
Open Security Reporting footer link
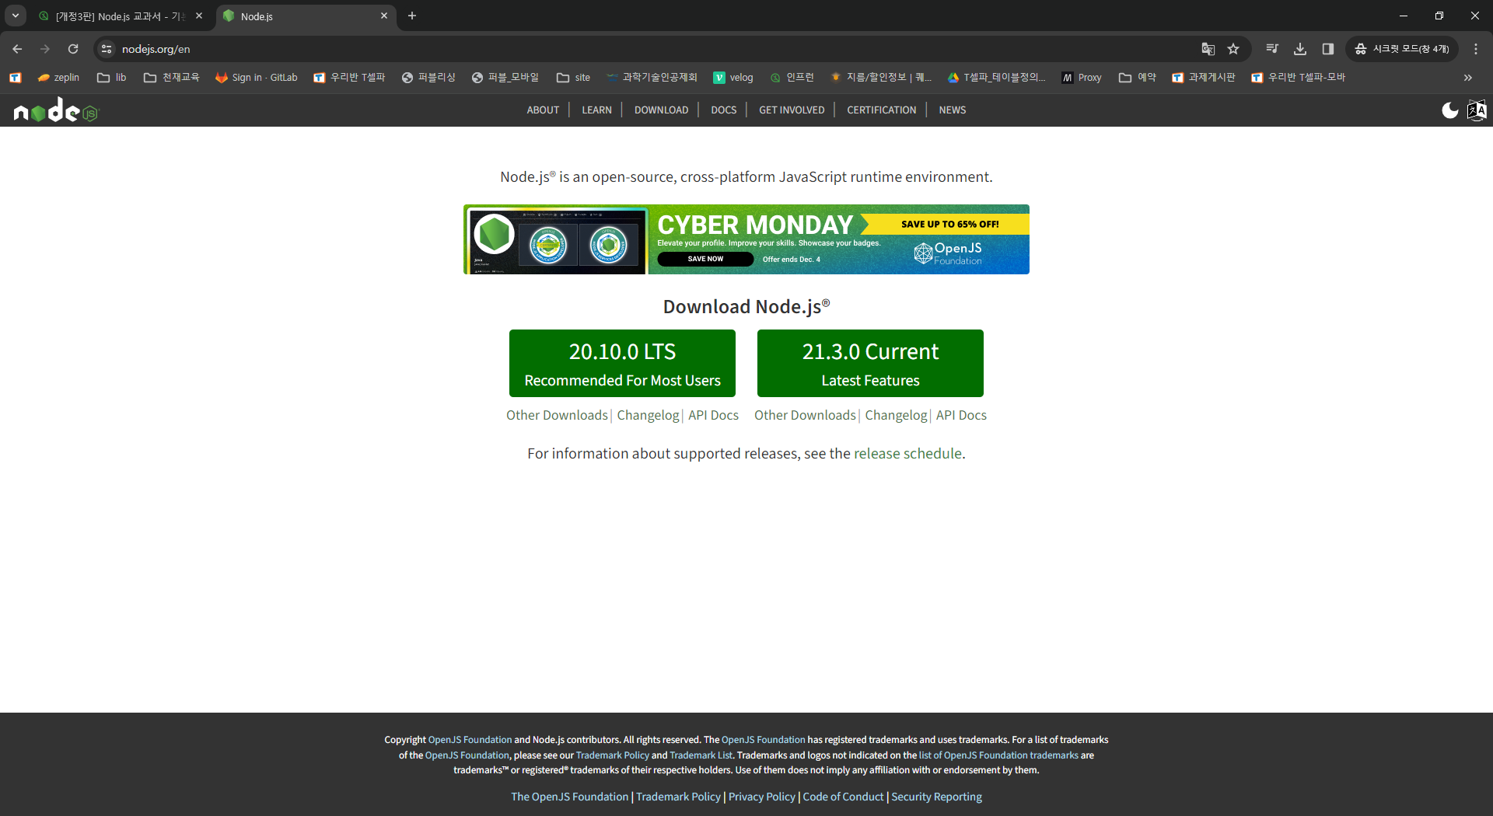click(936, 797)
